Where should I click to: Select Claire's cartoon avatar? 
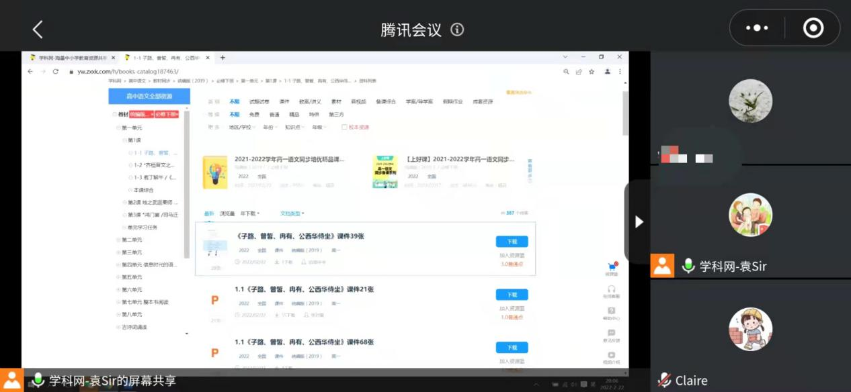(x=751, y=329)
